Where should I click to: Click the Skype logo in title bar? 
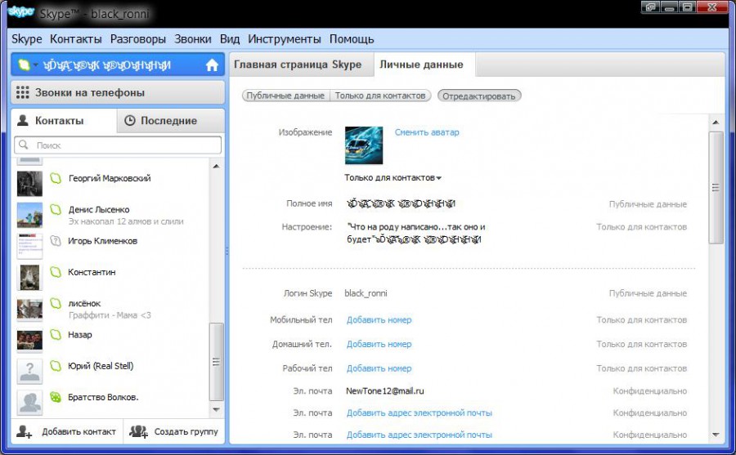21,11
